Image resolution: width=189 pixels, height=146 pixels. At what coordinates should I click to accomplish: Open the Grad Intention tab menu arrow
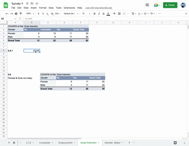click(x=98, y=142)
